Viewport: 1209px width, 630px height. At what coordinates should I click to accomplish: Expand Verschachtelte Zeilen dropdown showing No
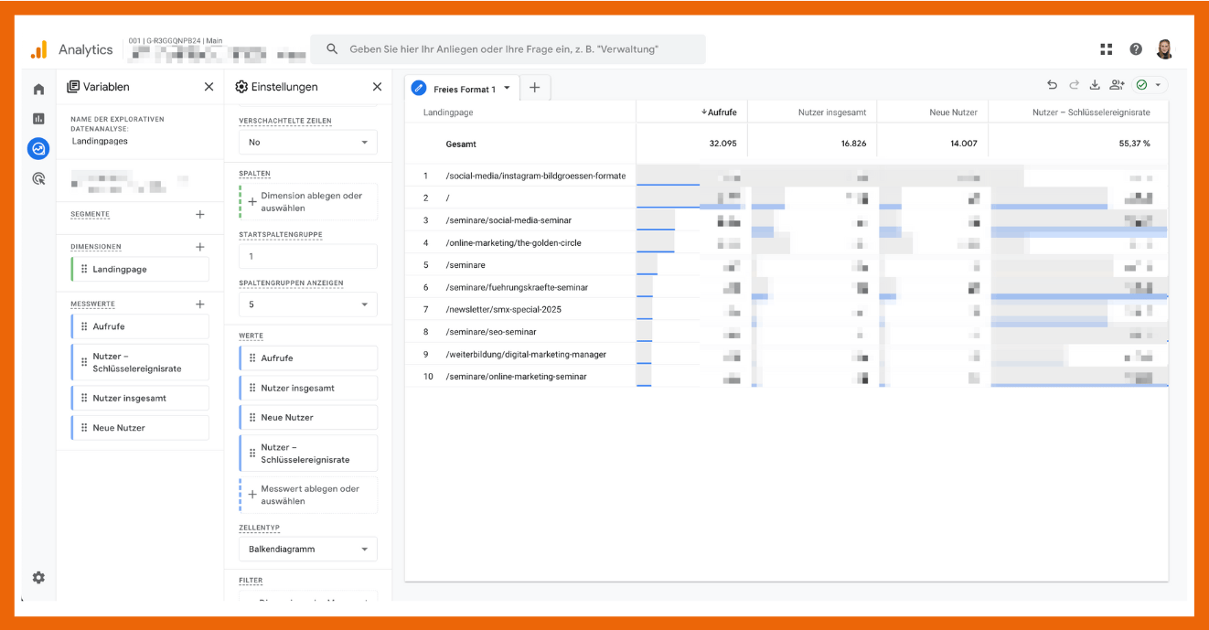307,143
